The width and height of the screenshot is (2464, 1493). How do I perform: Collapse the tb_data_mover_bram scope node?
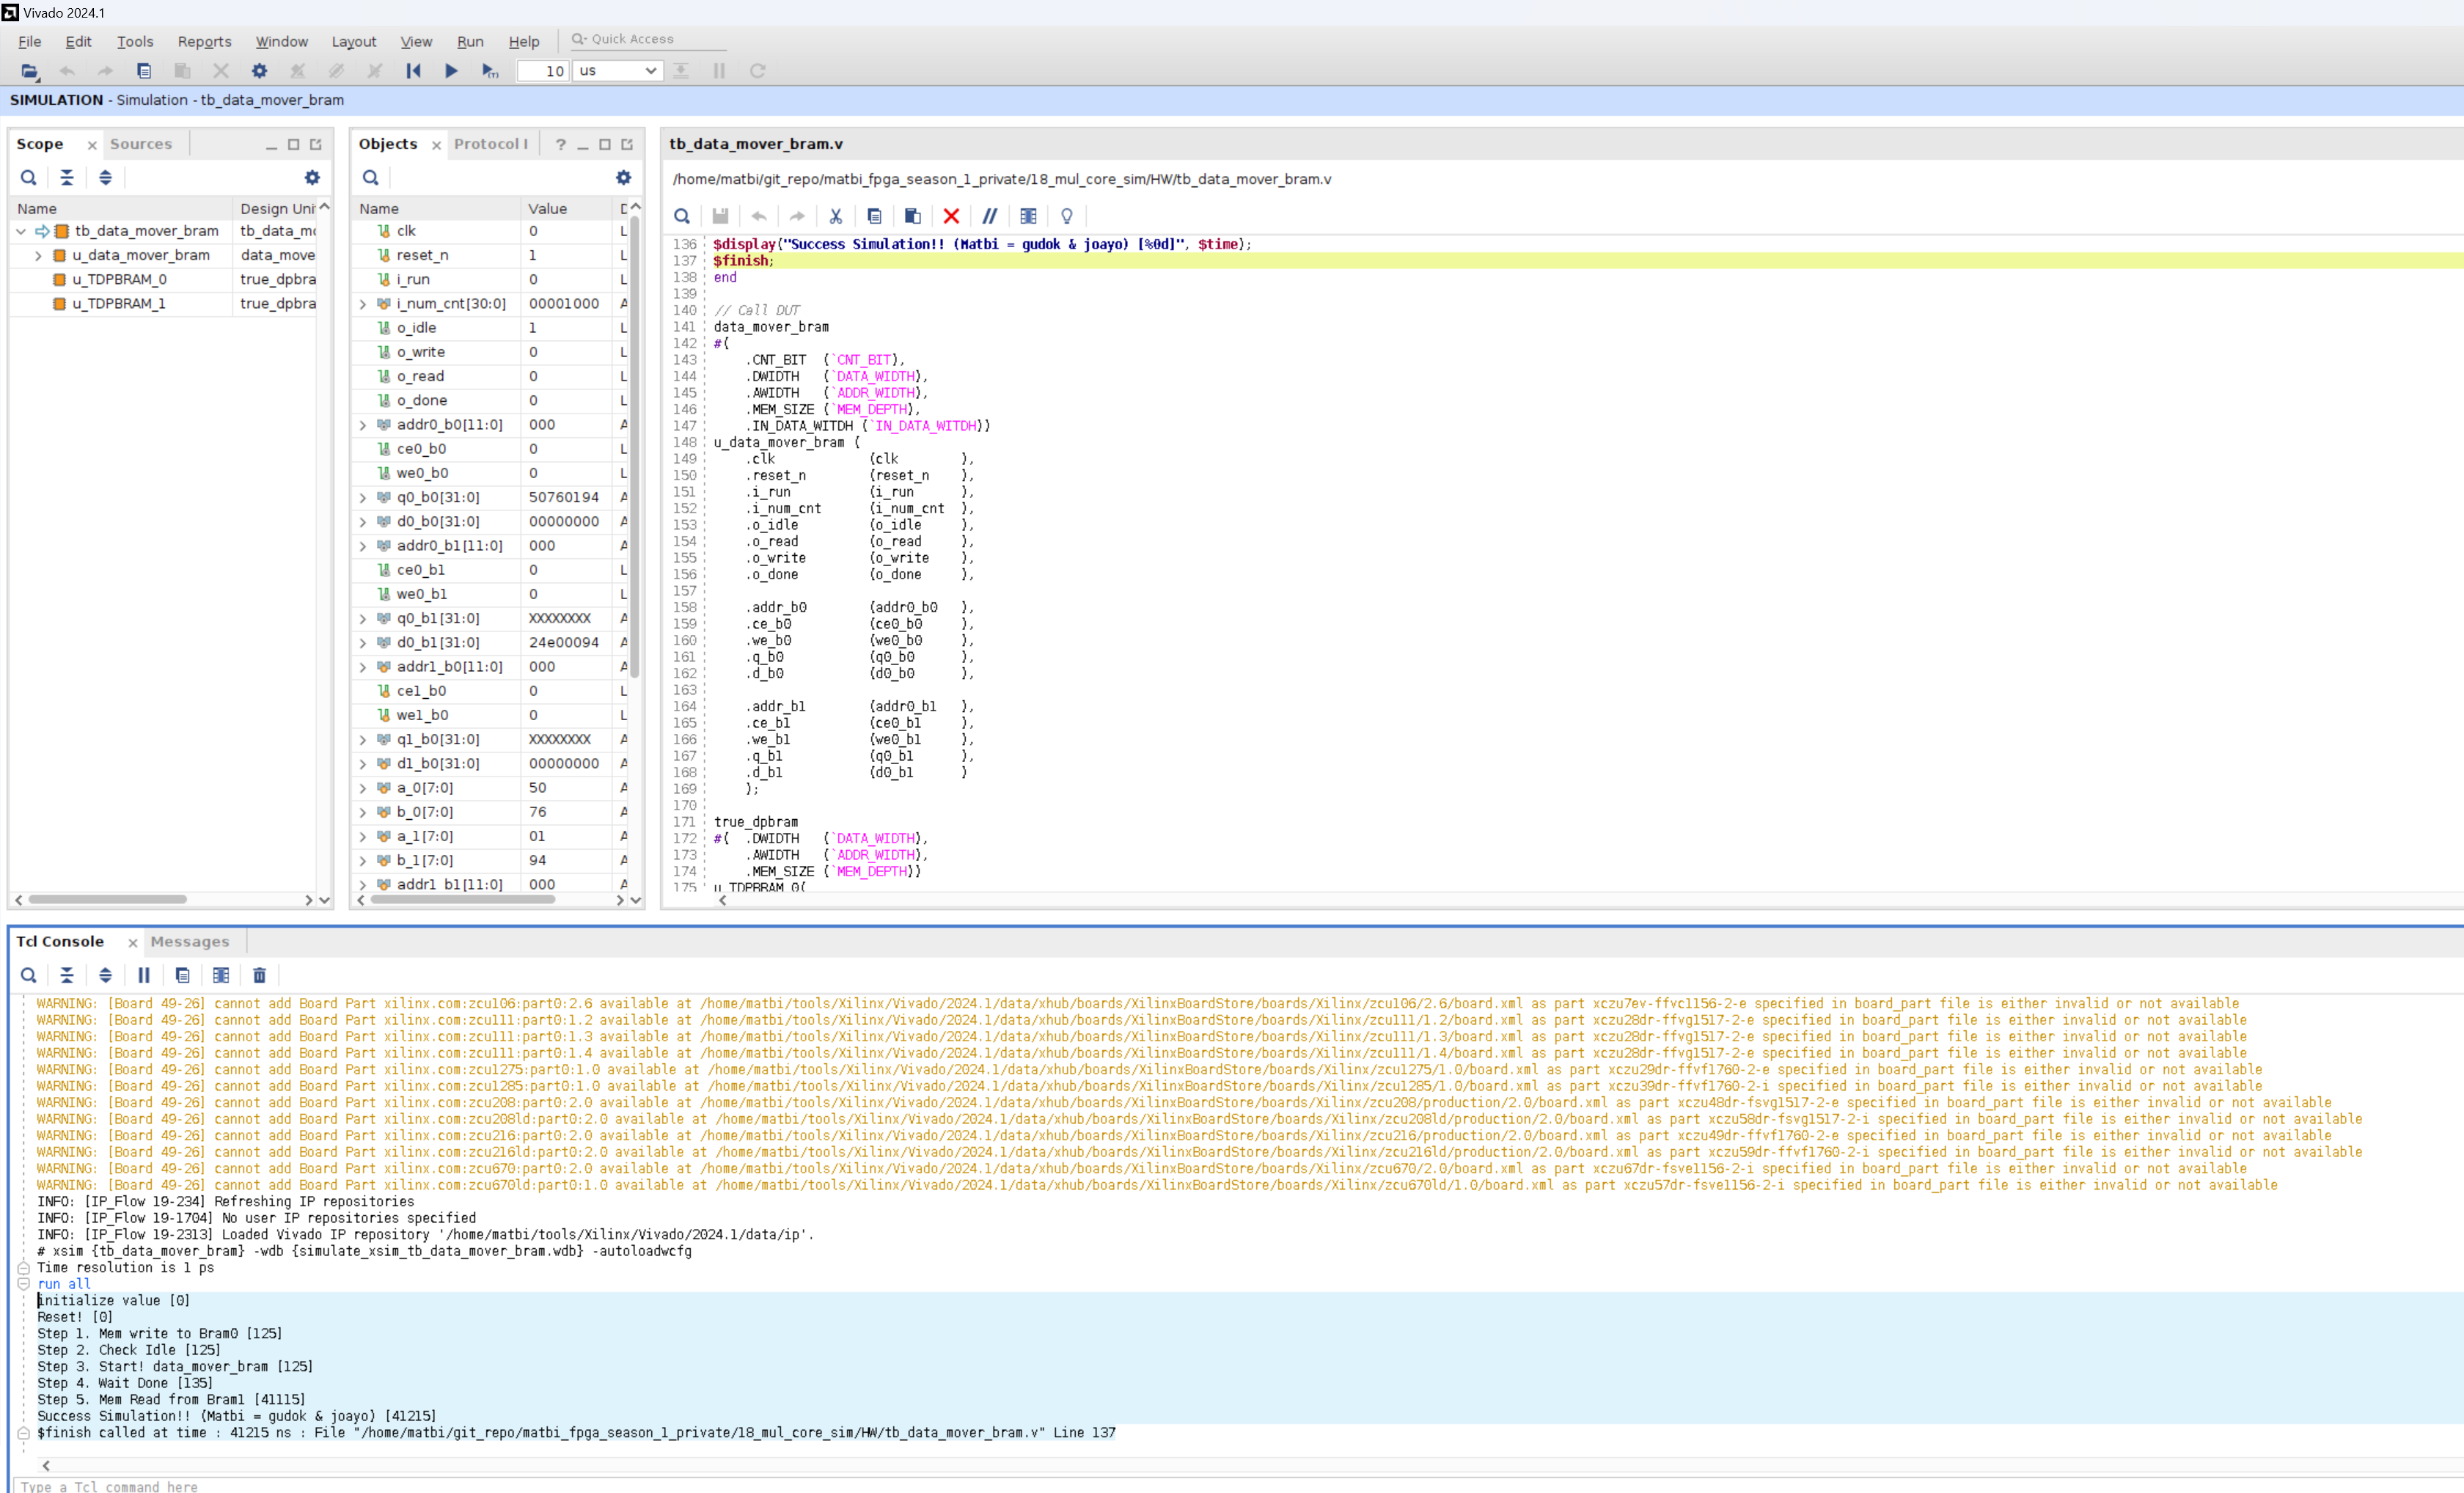21,231
